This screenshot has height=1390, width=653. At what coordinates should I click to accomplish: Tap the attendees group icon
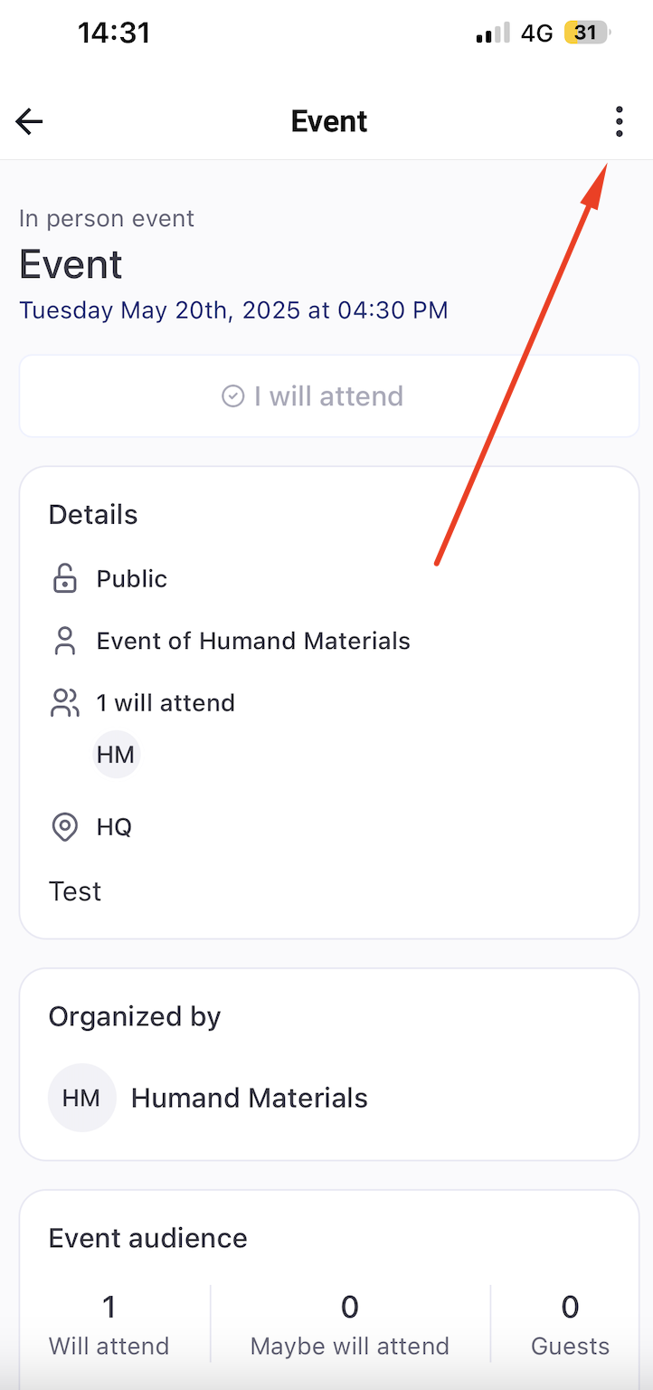tap(65, 703)
